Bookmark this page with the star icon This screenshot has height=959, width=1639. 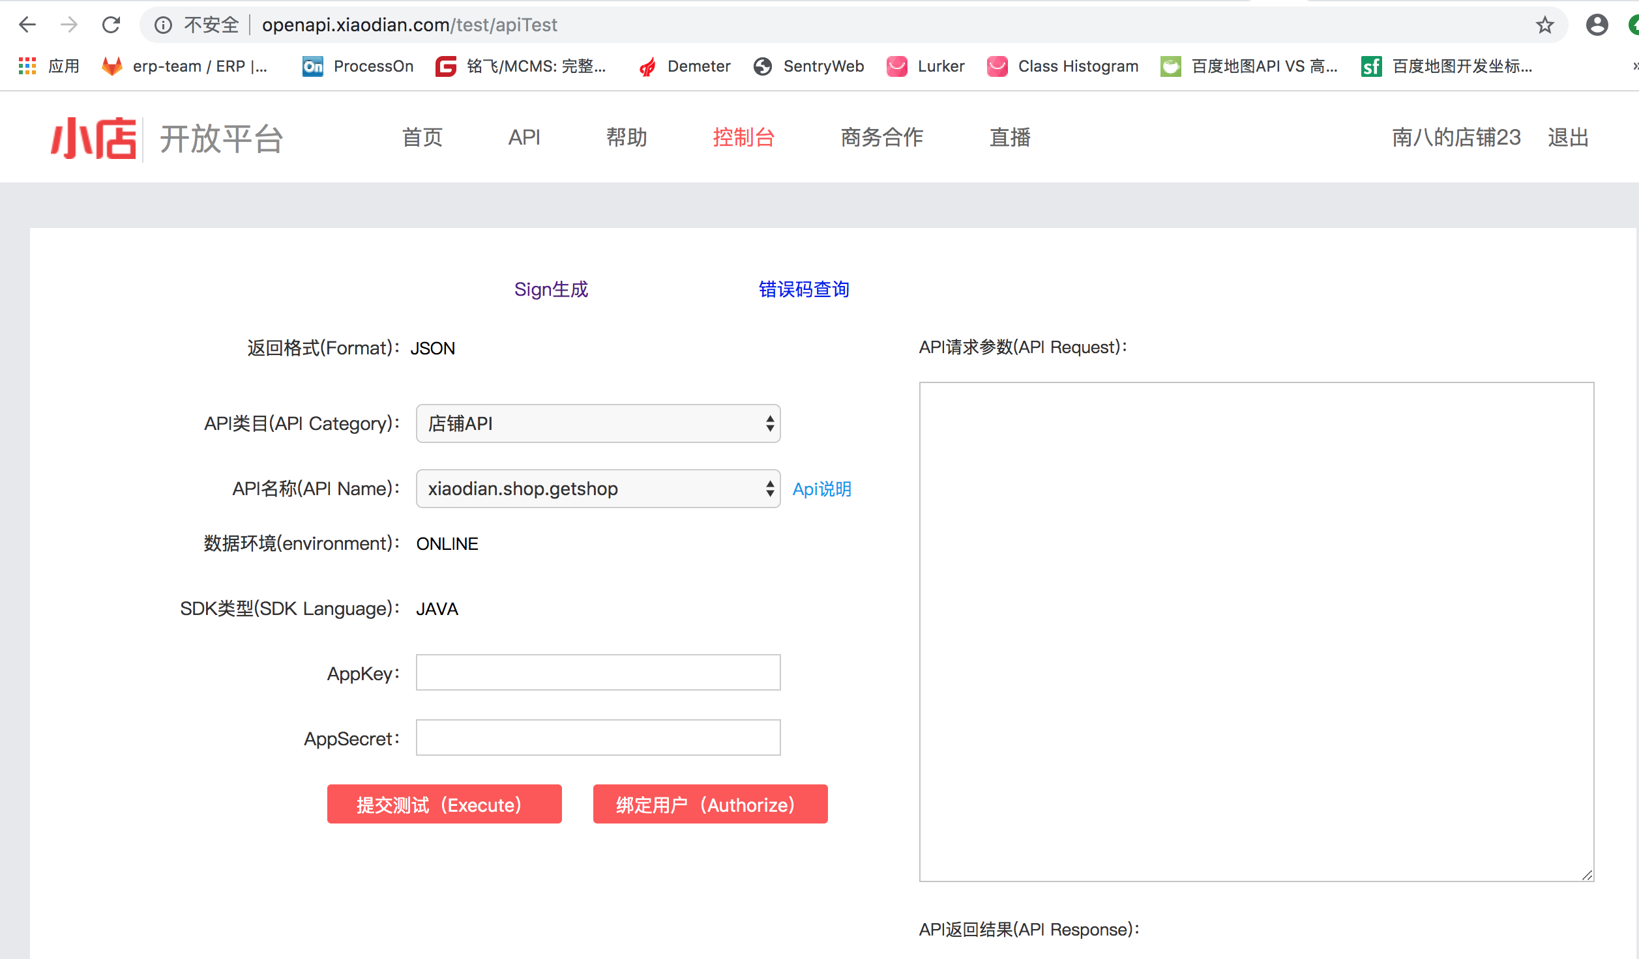coord(1544,25)
